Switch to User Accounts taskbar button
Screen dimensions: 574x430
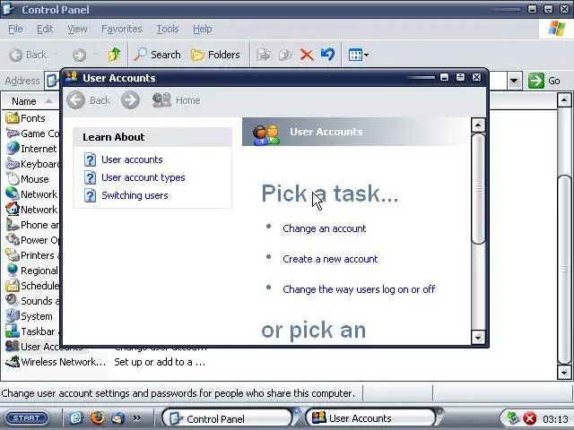370,418
